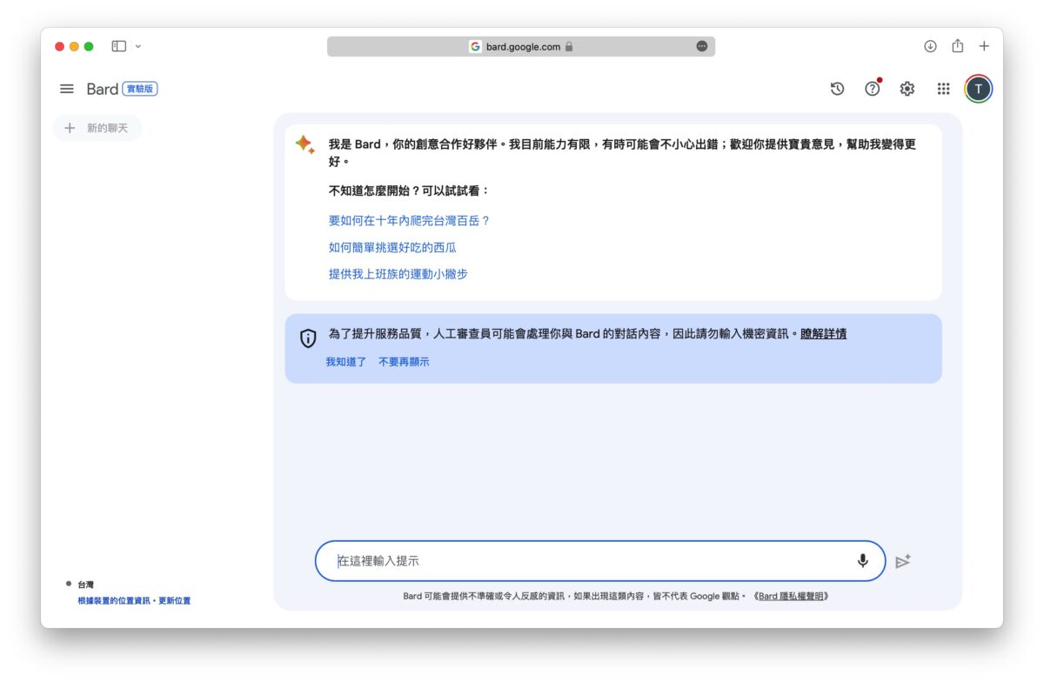Viewport: 1044px width, 682px height.
Task: Open Bard activity history icon
Action: [837, 89]
